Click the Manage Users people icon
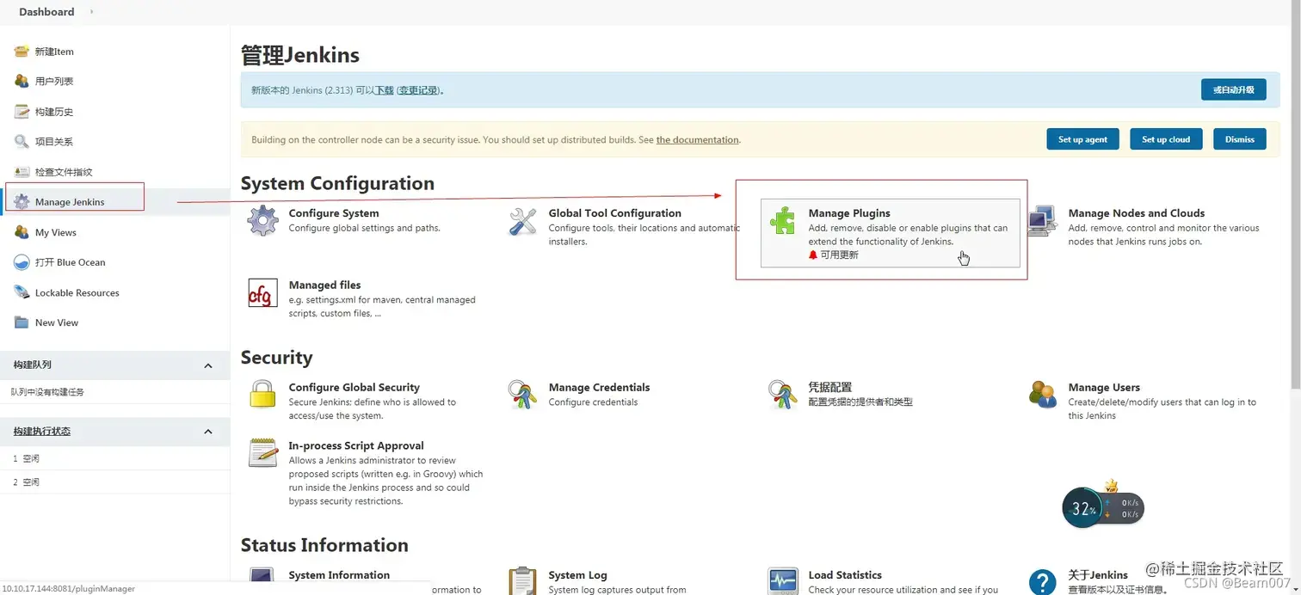 click(1042, 395)
